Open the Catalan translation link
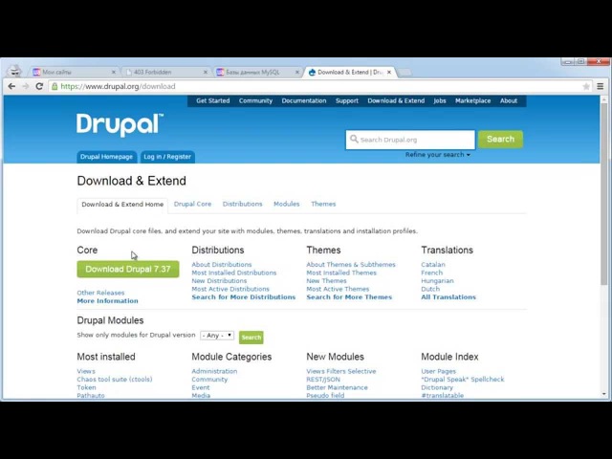The image size is (612, 459). (433, 265)
